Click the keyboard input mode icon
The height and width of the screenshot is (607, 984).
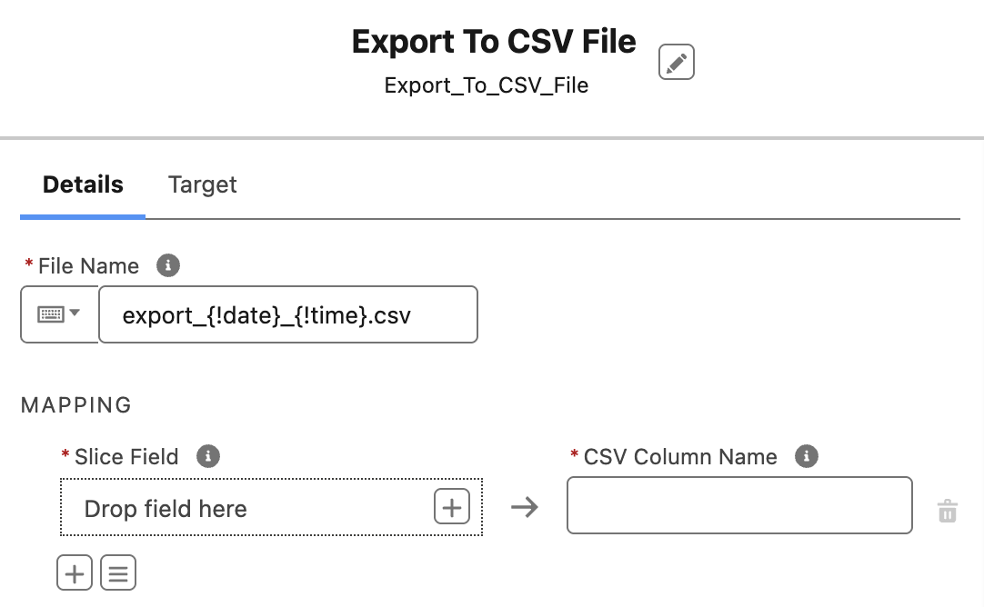[x=51, y=313]
